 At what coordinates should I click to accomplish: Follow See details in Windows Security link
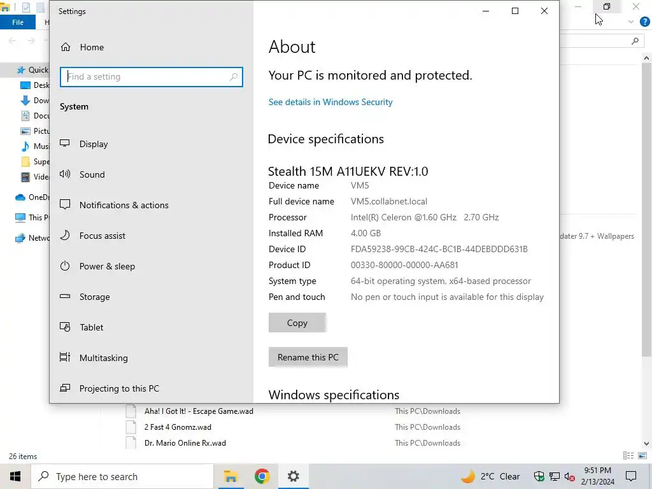330,103
